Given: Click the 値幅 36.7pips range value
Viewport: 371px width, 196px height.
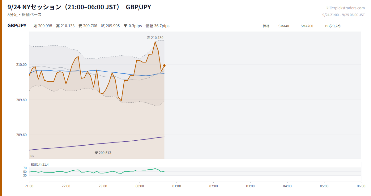Looking at the screenshot, I should pyautogui.click(x=157, y=26).
